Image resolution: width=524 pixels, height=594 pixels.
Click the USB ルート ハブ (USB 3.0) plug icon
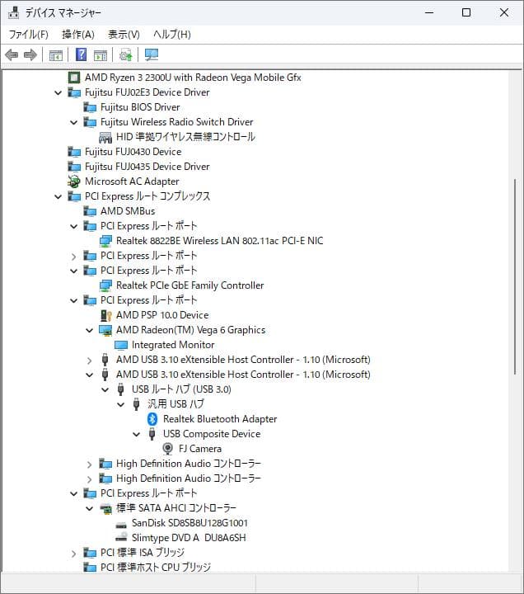[x=120, y=389]
